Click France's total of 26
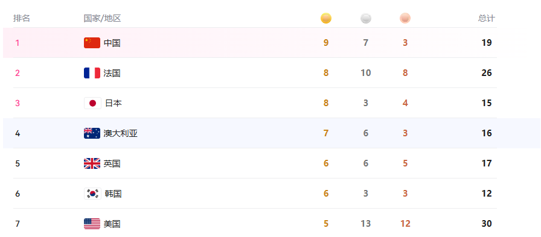The width and height of the screenshot is (541, 237). point(487,73)
